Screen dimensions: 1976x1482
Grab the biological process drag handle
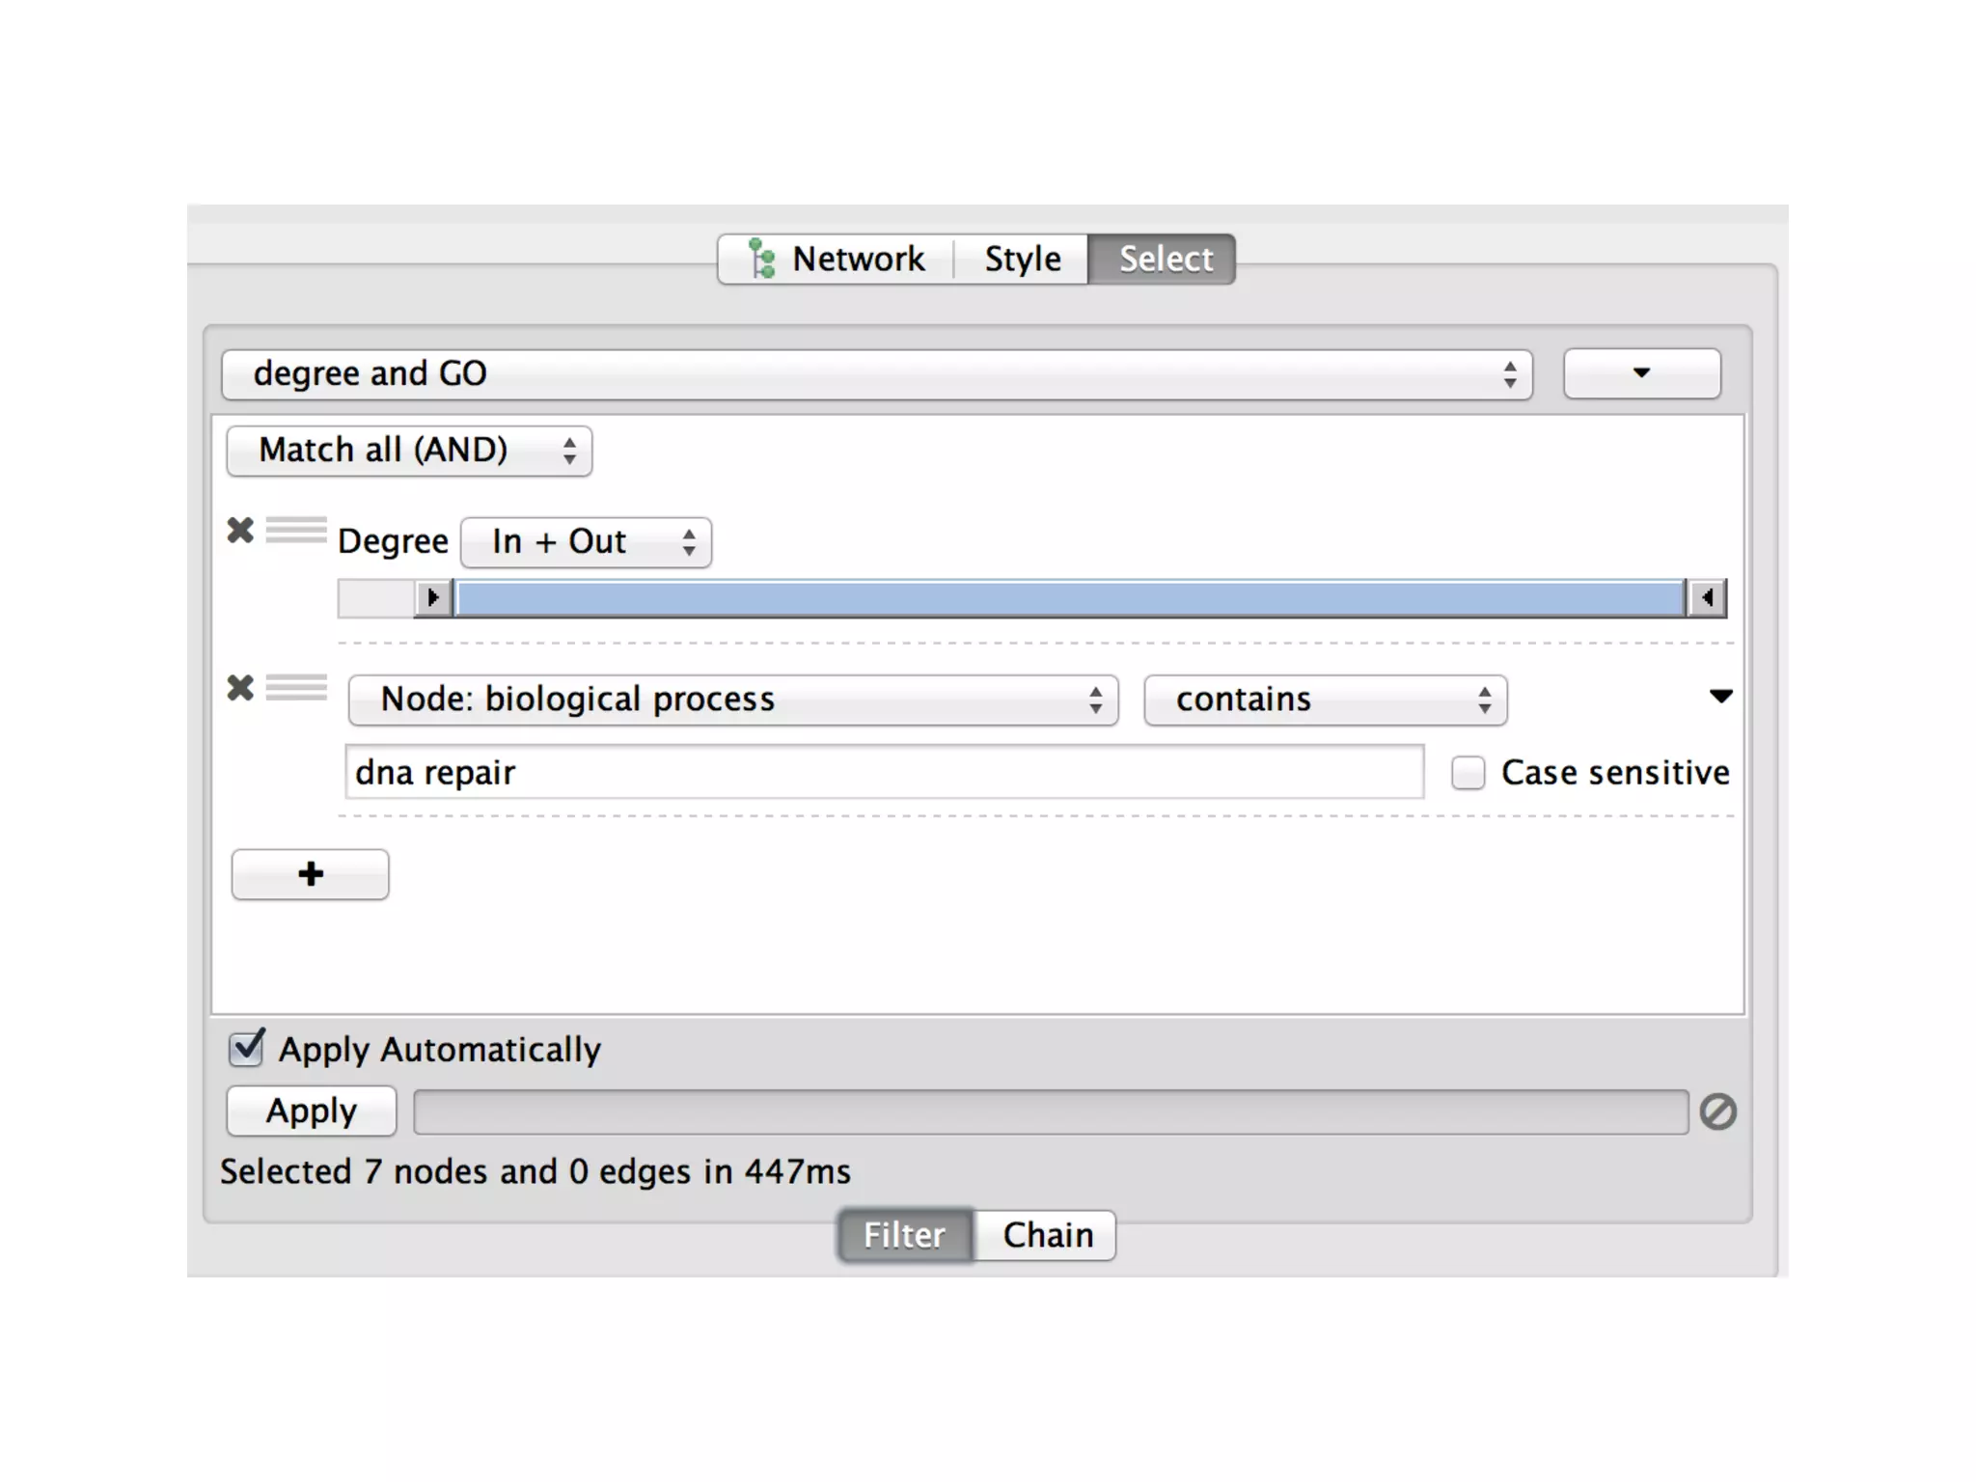point(296,688)
